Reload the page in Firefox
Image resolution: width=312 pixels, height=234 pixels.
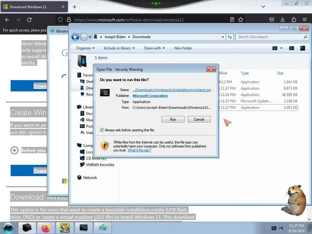29,20
